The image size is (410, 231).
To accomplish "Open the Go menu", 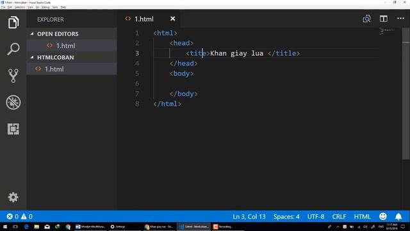I will 38,7.
